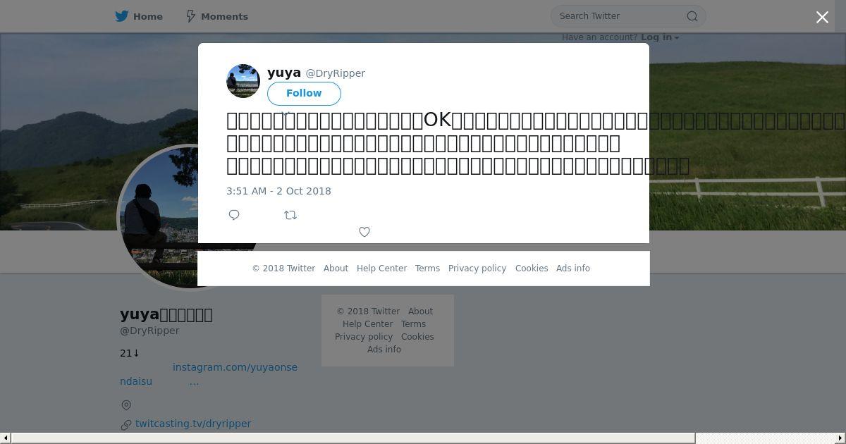Viewport: 846px width, 444px height.
Task: Click the large profile picture
Action: [x=190, y=217]
